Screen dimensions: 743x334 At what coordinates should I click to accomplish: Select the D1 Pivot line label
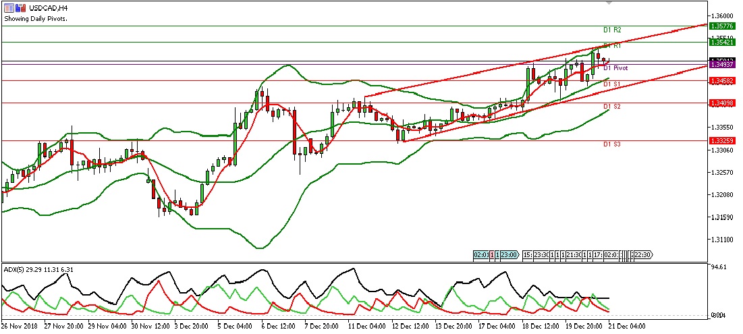coord(615,68)
